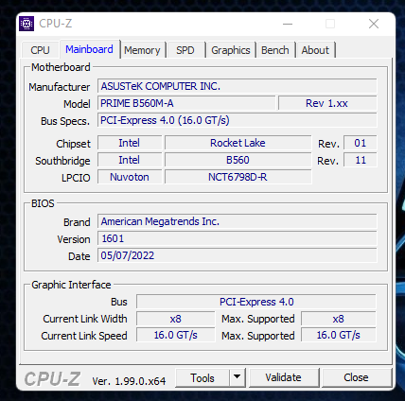Click the max supported speed 16.0 GT/s

339,336
